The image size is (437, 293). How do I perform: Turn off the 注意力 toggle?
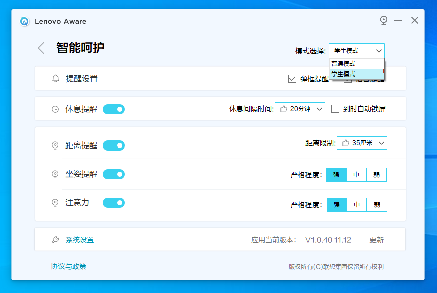tap(114, 203)
